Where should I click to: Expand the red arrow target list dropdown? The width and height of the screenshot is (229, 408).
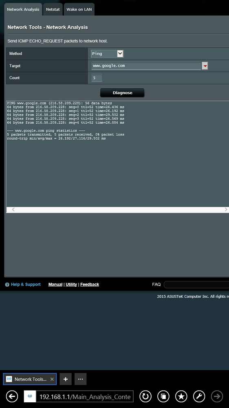(205, 66)
